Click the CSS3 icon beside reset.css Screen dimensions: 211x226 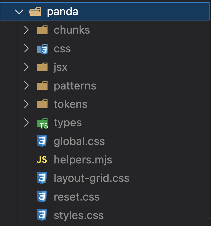[42, 197]
